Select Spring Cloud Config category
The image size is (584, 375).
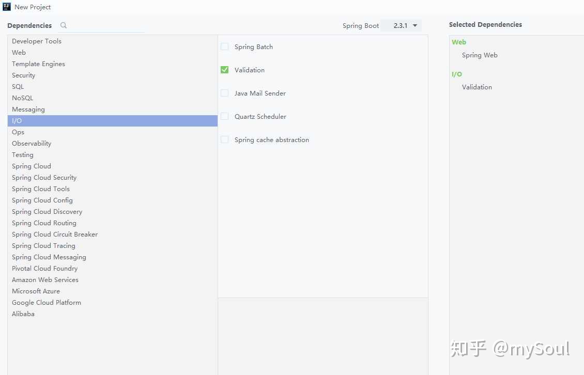click(113, 200)
